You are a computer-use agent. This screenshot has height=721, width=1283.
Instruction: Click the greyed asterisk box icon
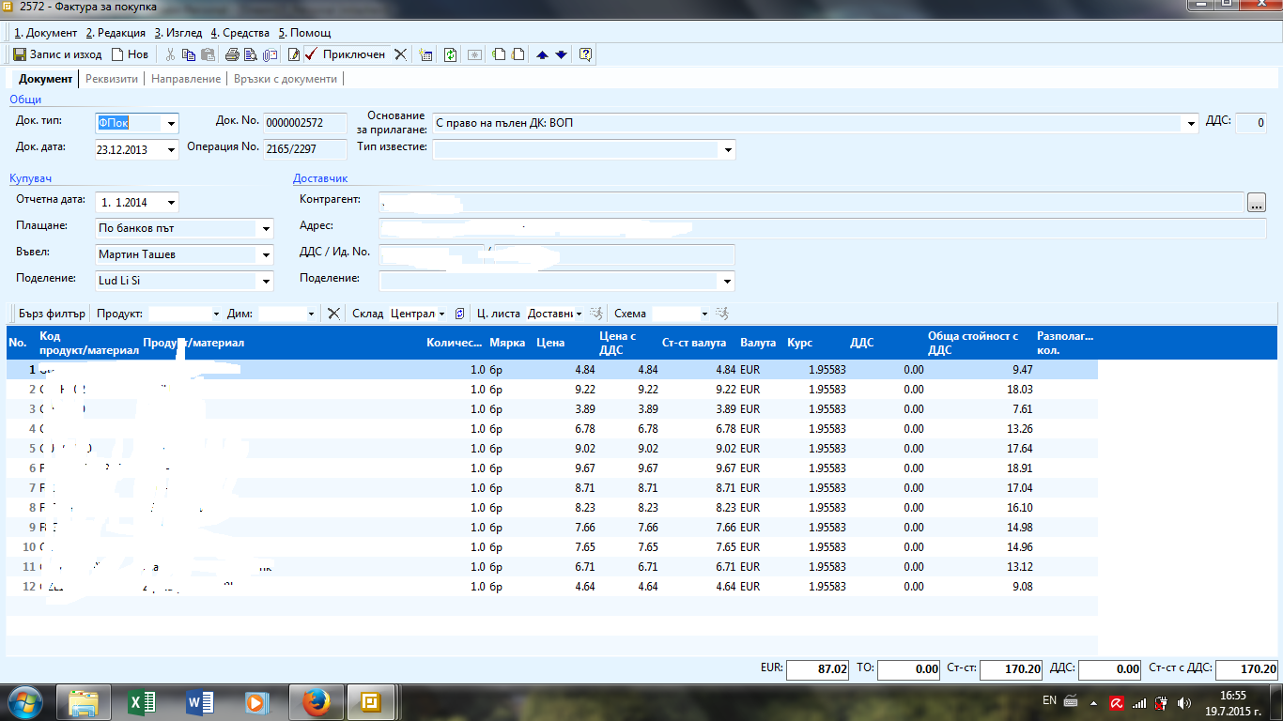coord(475,54)
